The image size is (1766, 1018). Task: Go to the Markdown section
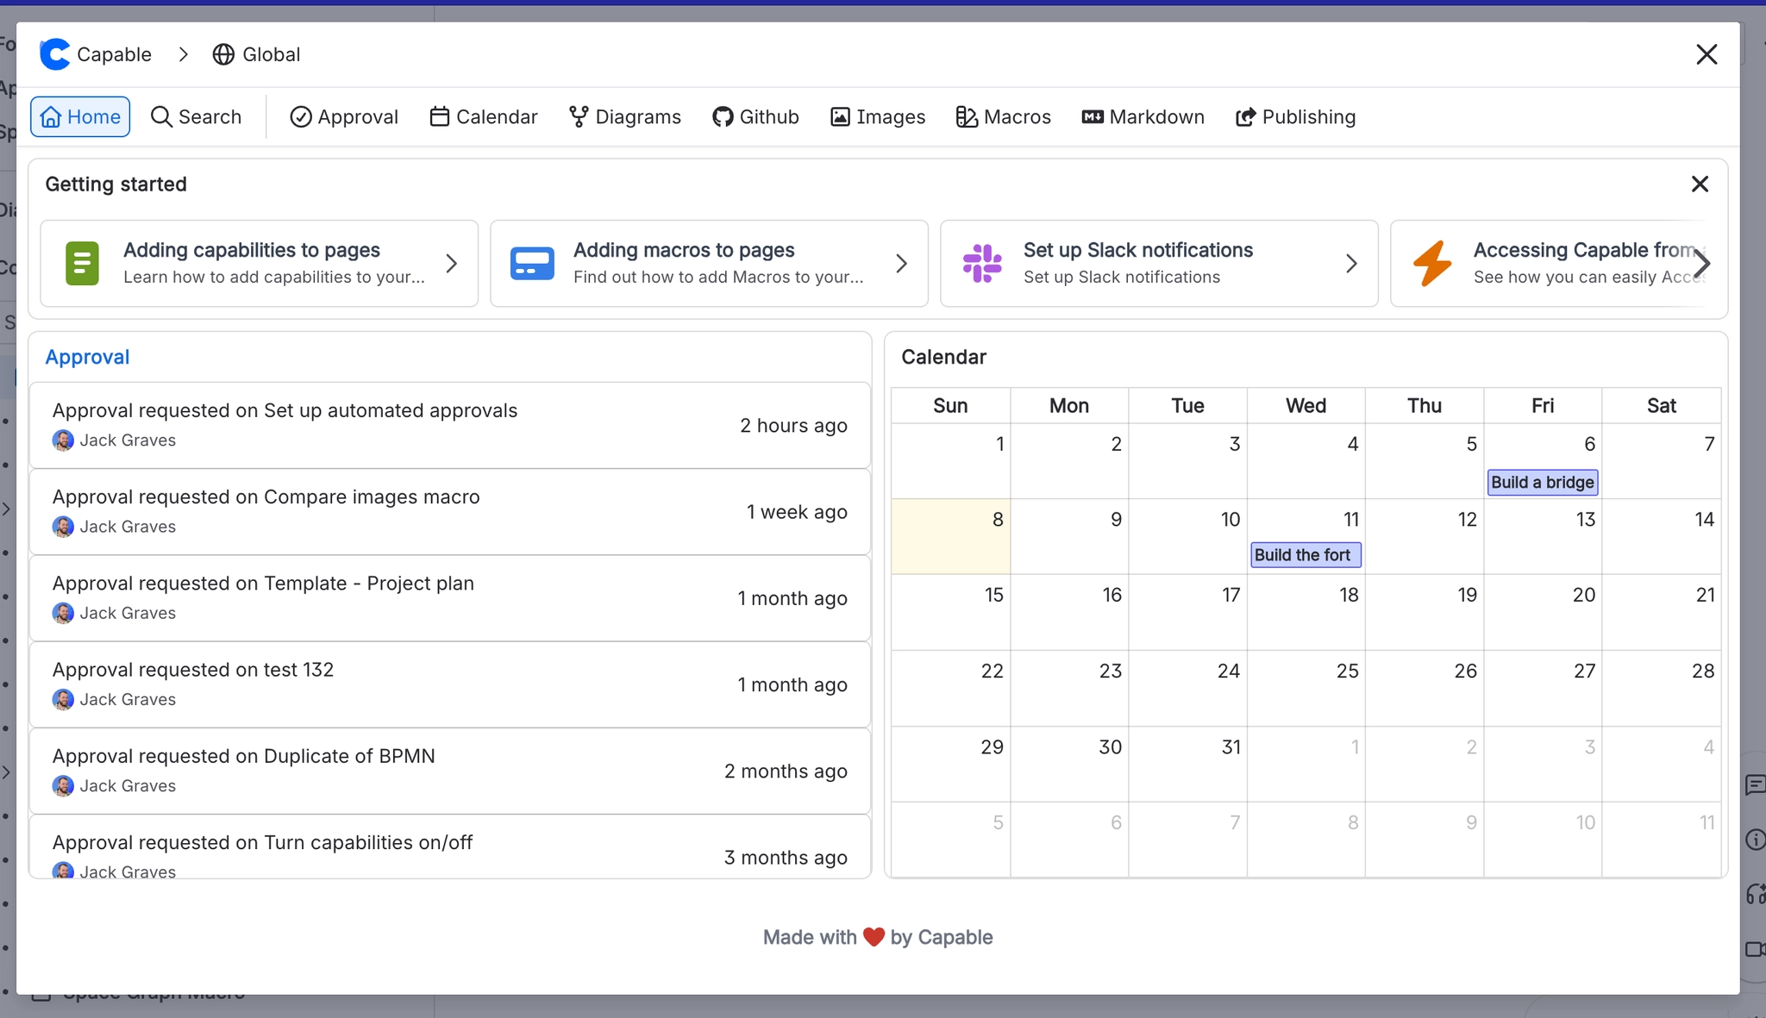click(x=1143, y=116)
